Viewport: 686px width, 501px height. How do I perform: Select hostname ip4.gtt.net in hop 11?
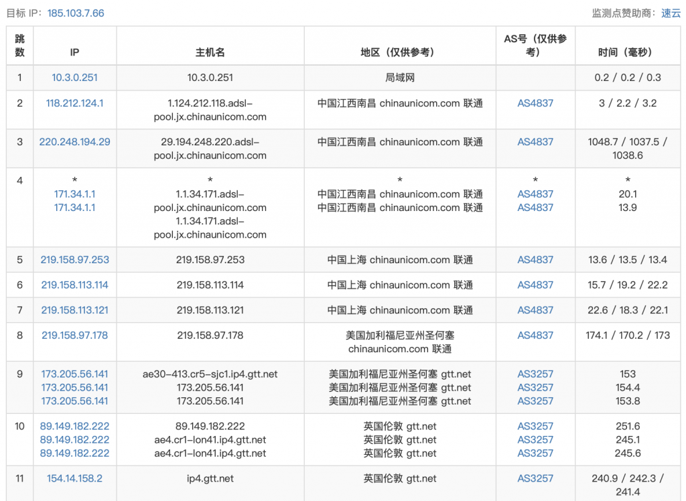pyautogui.click(x=210, y=478)
